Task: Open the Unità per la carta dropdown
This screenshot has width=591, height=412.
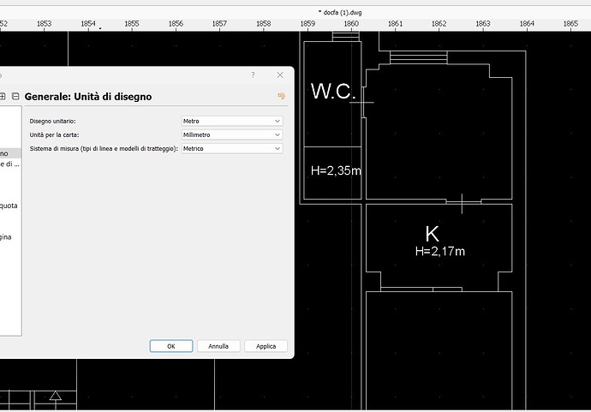Action: pyautogui.click(x=232, y=134)
